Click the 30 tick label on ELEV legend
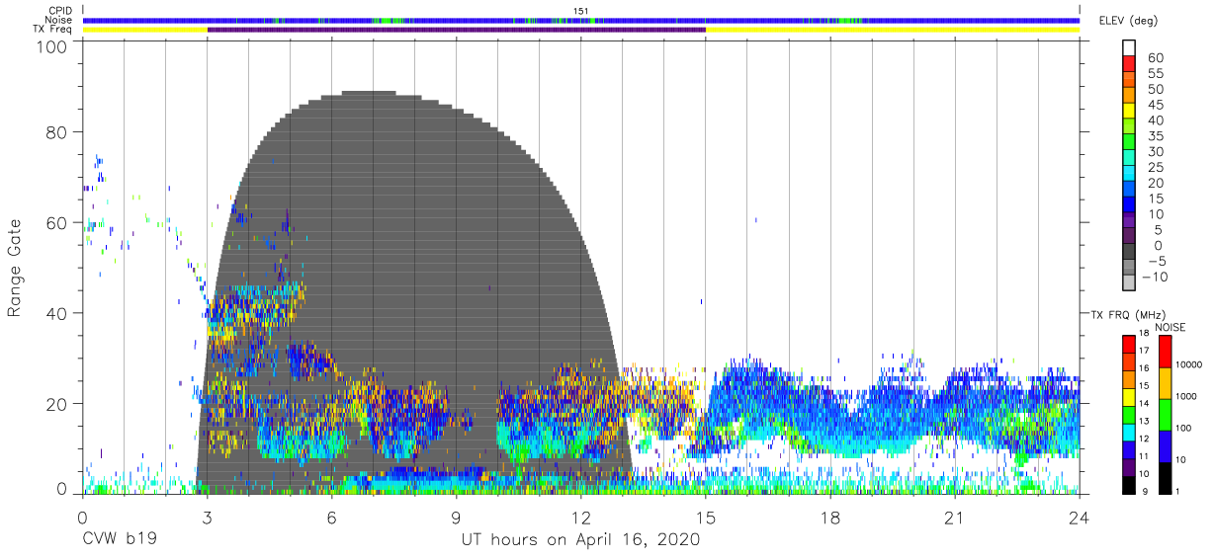The height and width of the screenshot is (560, 1214). point(1154,152)
